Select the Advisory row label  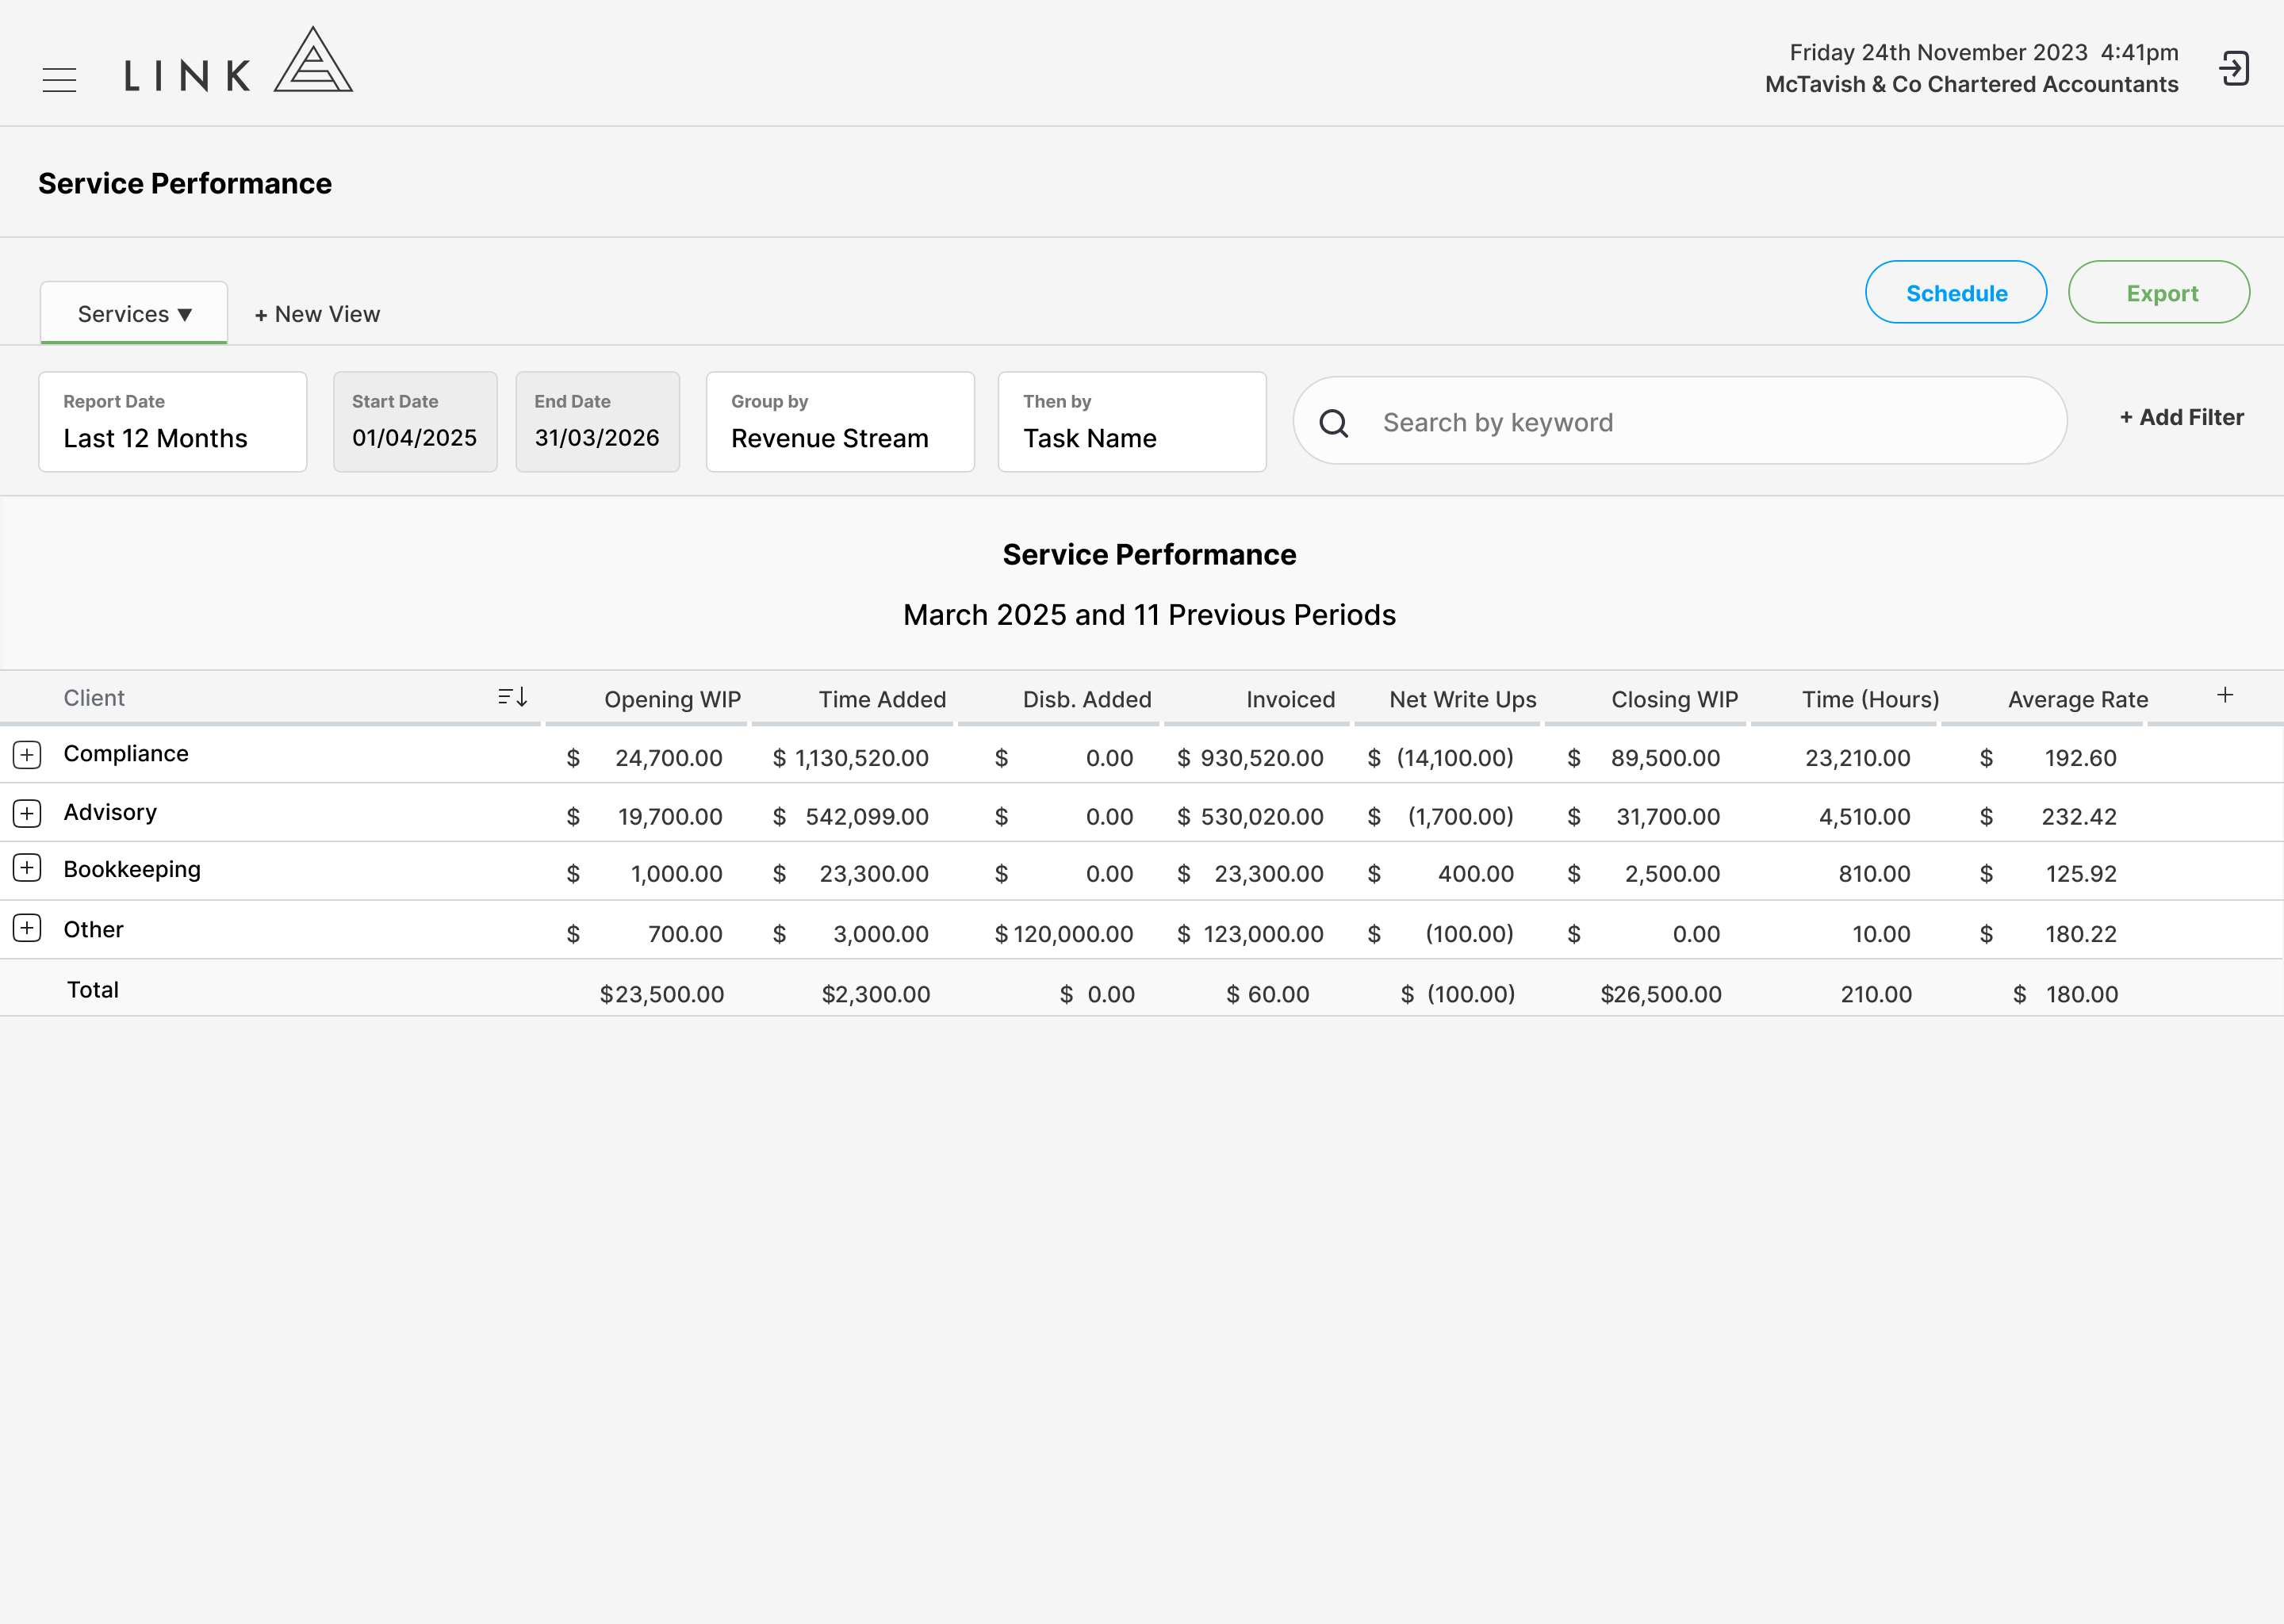110,812
